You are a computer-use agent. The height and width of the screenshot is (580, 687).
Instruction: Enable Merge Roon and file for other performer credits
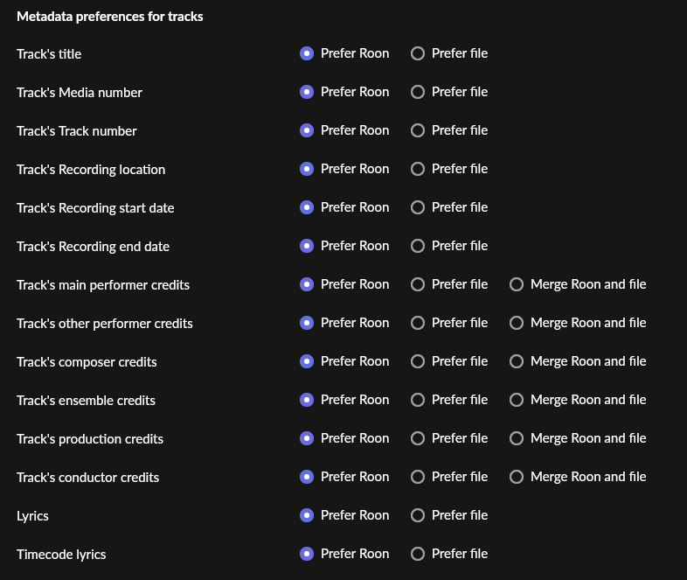click(x=517, y=323)
